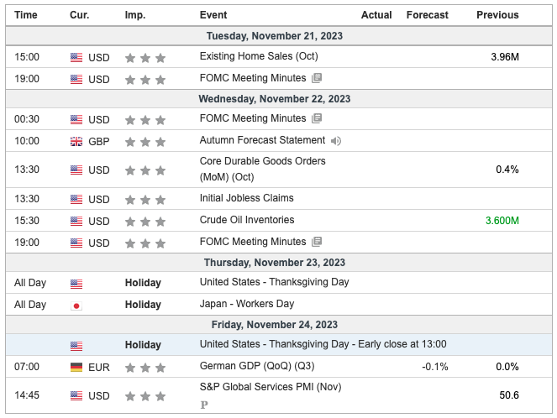Click the Event column header
Viewport: 557px width, 418px height.
pyautogui.click(x=213, y=15)
